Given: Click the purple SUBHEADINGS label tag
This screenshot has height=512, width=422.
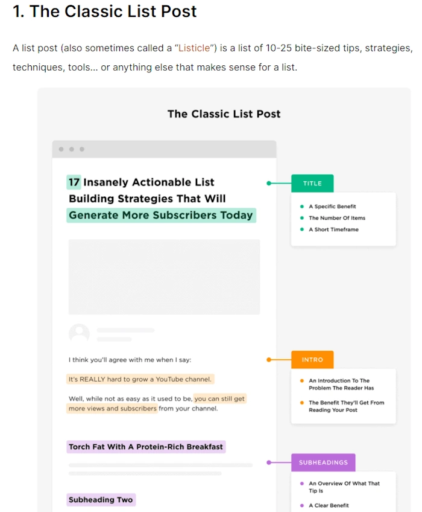Looking at the screenshot, I should (323, 462).
